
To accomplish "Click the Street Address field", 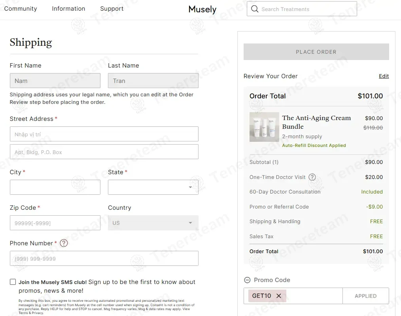I will (104, 134).
